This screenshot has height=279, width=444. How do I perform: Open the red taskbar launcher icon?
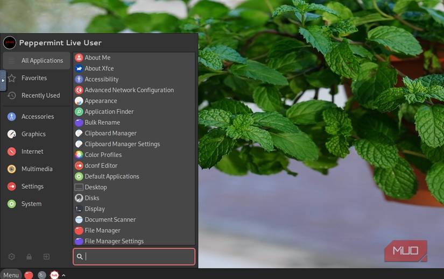click(29, 275)
